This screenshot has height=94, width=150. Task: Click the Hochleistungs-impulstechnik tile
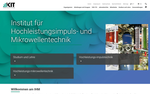pyautogui.click(x=108, y=59)
